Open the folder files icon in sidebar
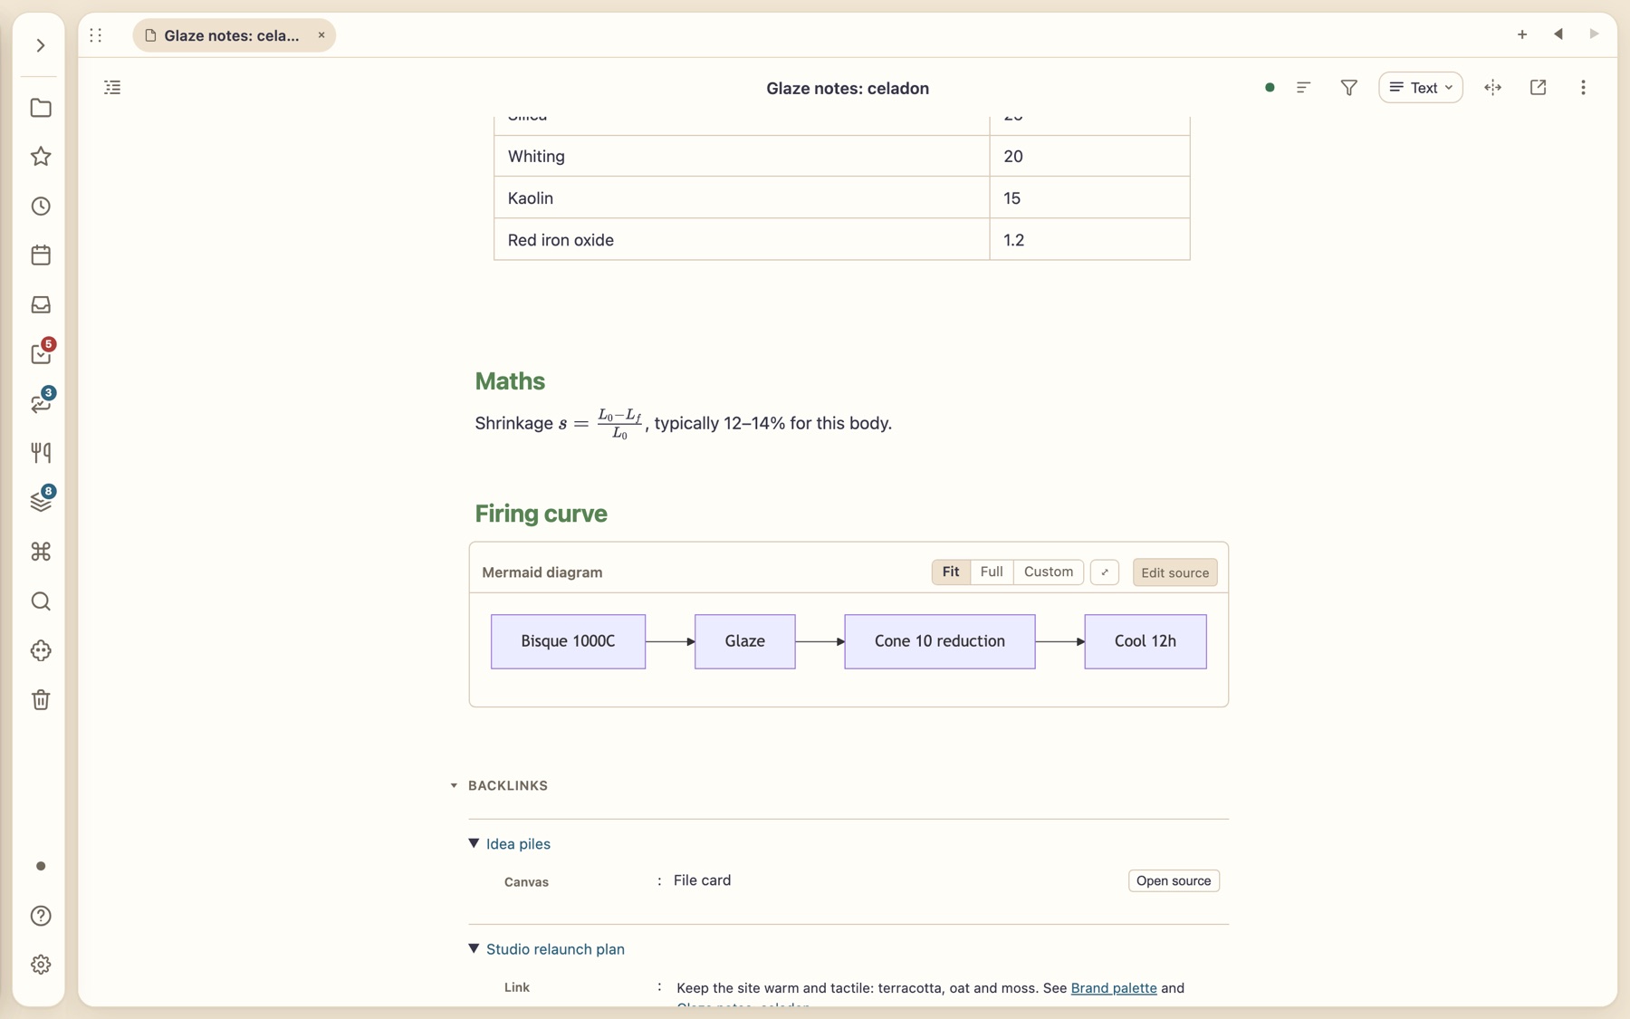 (41, 108)
